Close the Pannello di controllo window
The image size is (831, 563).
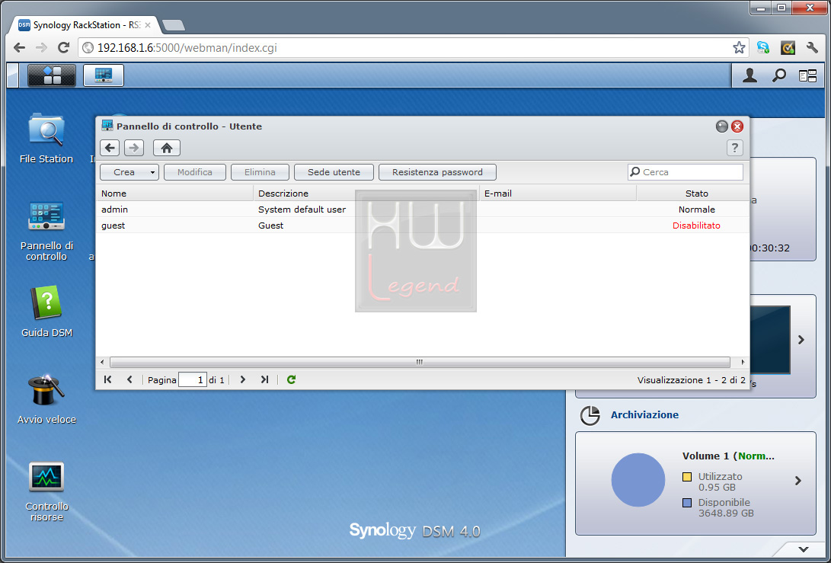tap(737, 126)
